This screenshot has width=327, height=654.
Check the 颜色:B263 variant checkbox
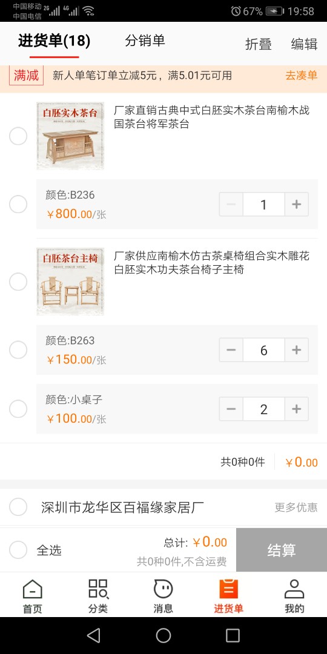(18, 350)
